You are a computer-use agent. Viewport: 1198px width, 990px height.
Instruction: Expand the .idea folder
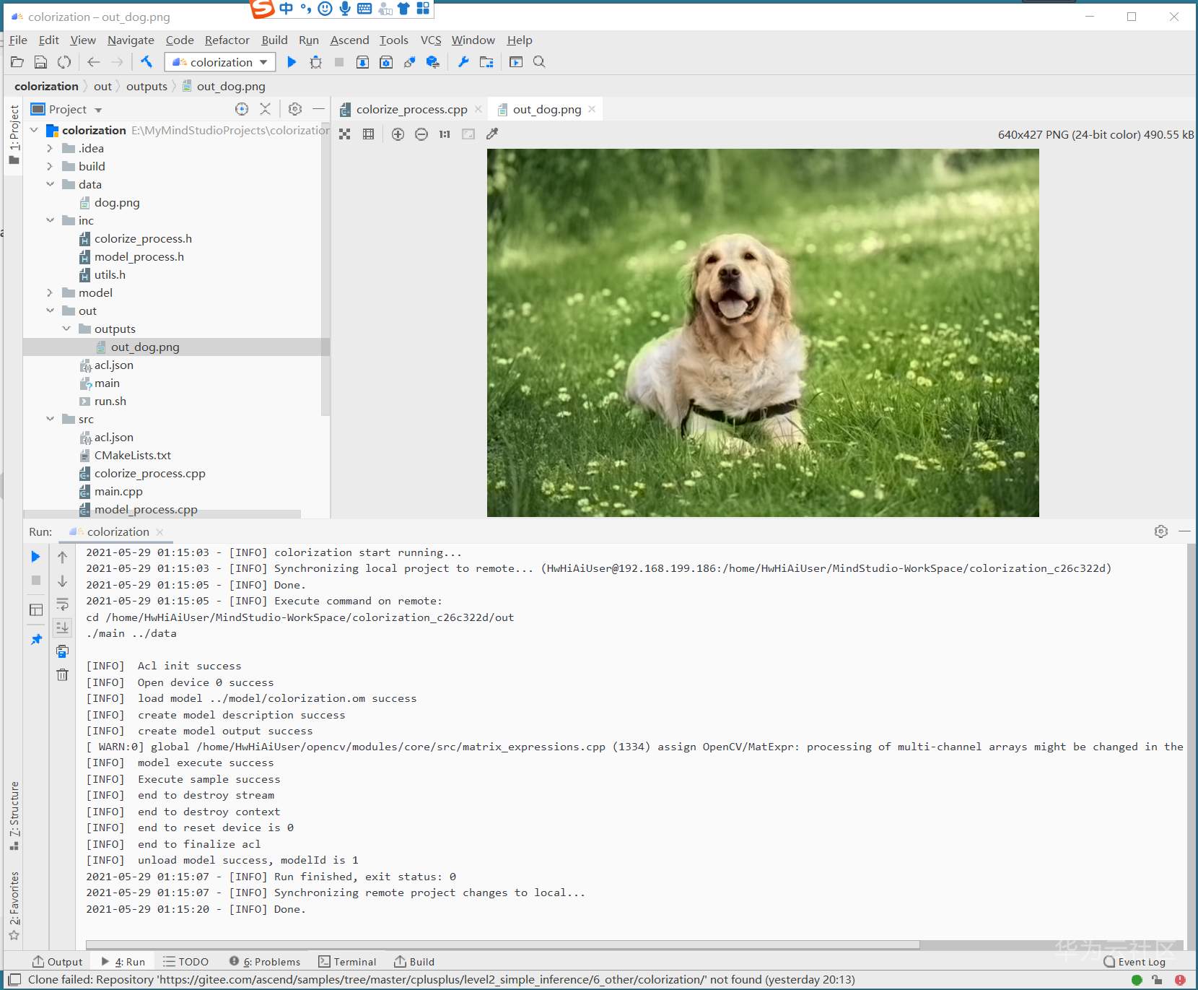click(x=50, y=148)
